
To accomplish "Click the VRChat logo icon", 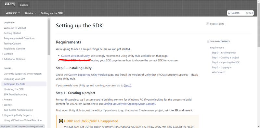I will click(10, 4).
